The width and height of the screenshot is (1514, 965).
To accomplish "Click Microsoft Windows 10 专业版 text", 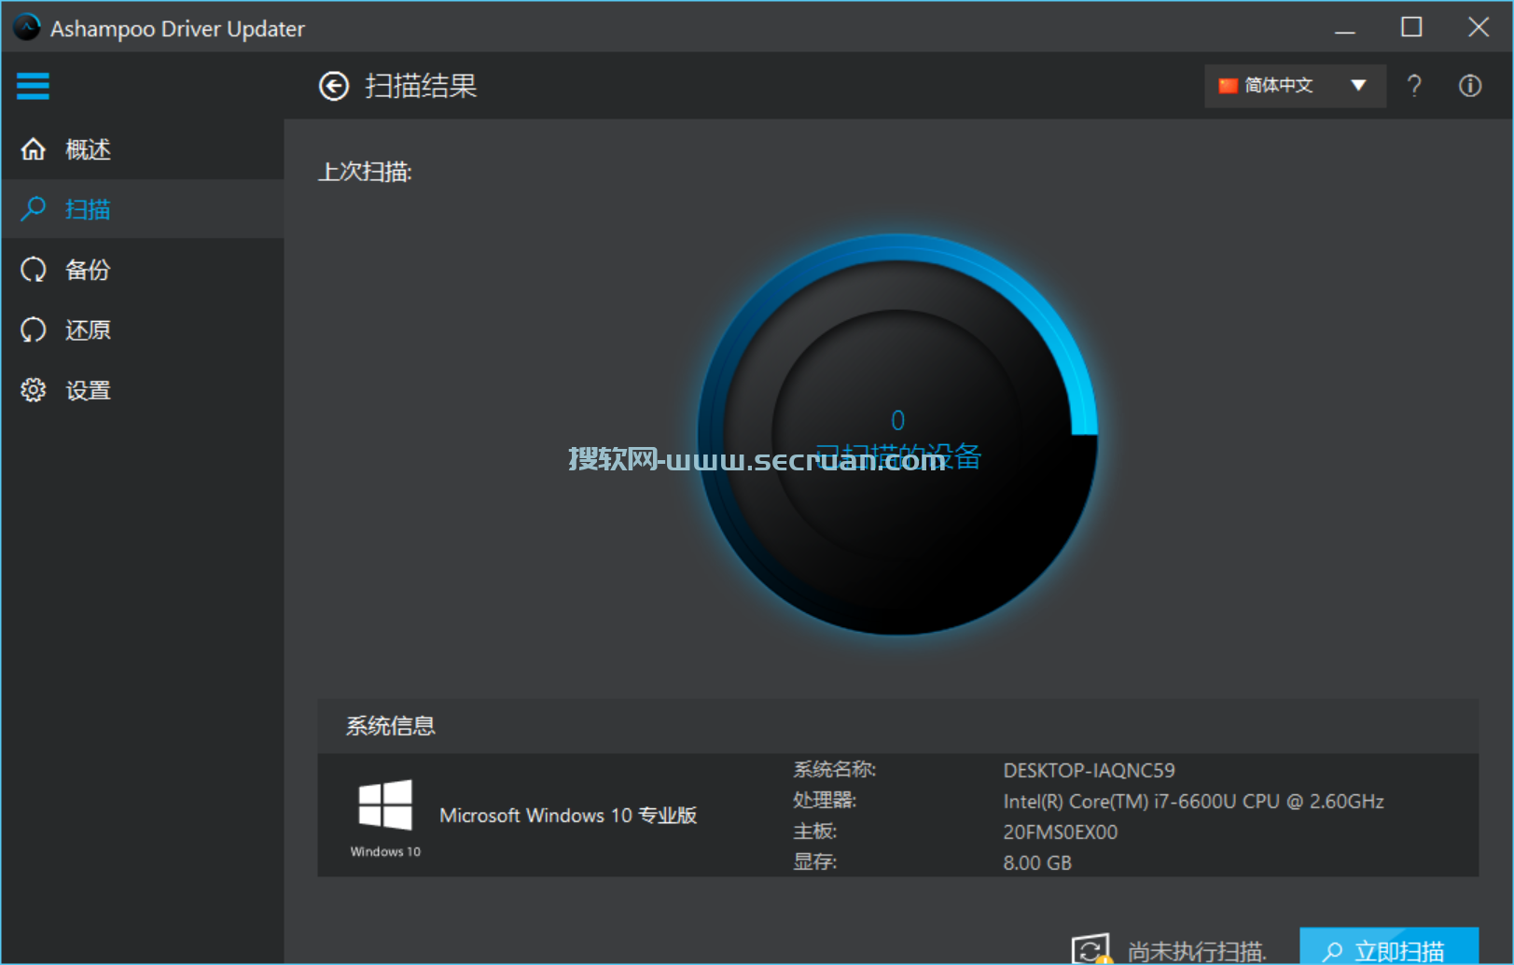I will [x=568, y=816].
